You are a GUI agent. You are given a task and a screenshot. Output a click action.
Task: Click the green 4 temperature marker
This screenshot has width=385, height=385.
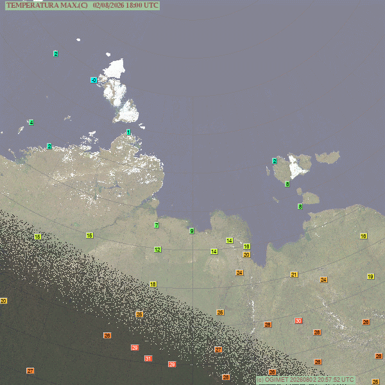pyautogui.click(x=31, y=123)
